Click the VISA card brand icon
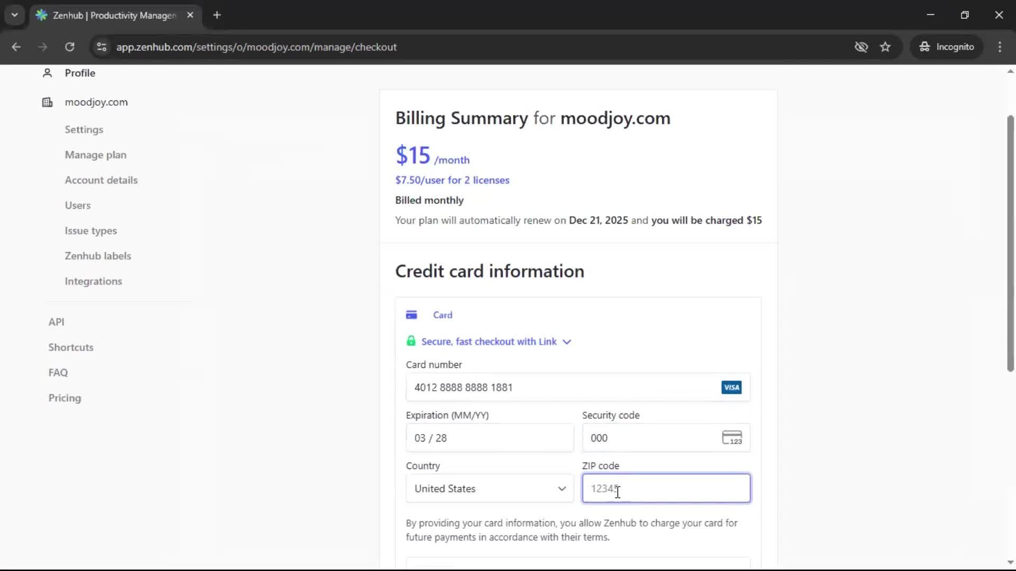The height and width of the screenshot is (571, 1016). 731,387
